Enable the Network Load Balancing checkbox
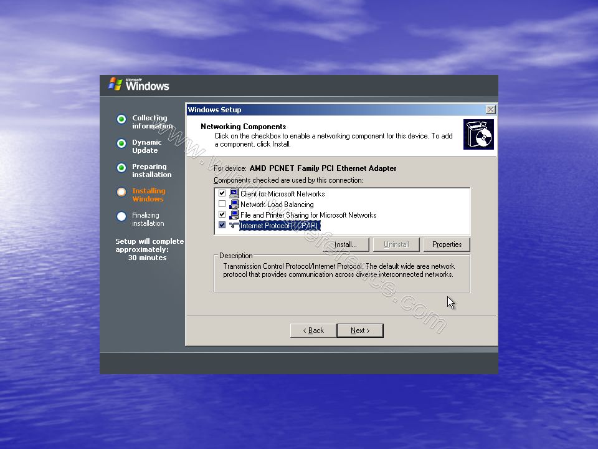This screenshot has width=598, height=449. [222, 204]
